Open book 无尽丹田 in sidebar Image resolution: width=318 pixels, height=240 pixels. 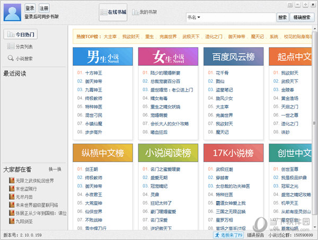click(x=24, y=197)
